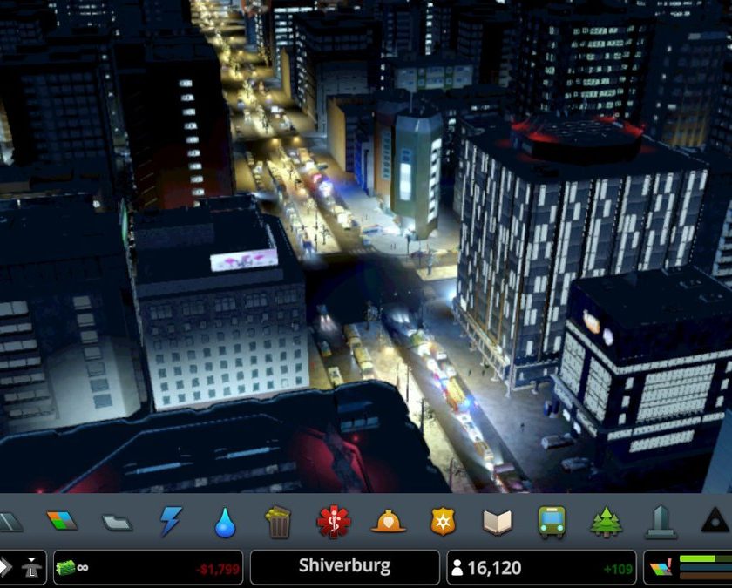The width and height of the screenshot is (732, 588).
Task: Open the Water and Sewage menu
Action: pos(225,522)
